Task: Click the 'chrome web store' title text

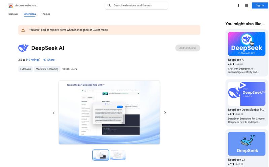Action: click(26, 5)
